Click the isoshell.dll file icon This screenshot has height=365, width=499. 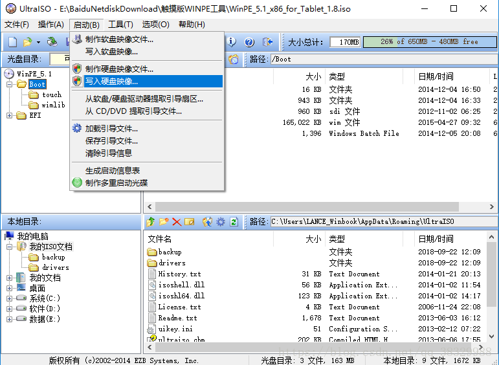(152, 285)
